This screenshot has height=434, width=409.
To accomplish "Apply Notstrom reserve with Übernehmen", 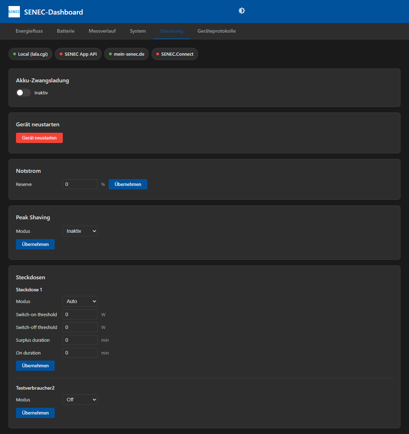I will pyautogui.click(x=128, y=184).
